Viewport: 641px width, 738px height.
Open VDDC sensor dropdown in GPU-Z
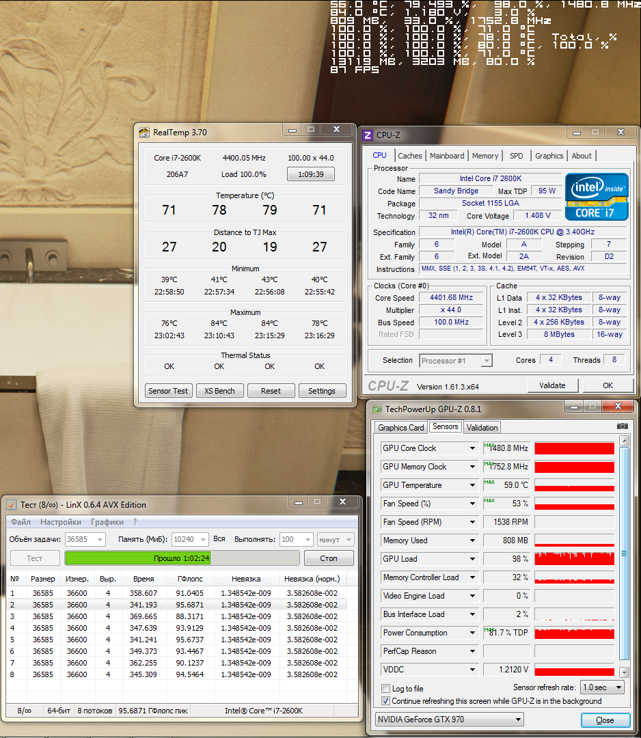[472, 670]
